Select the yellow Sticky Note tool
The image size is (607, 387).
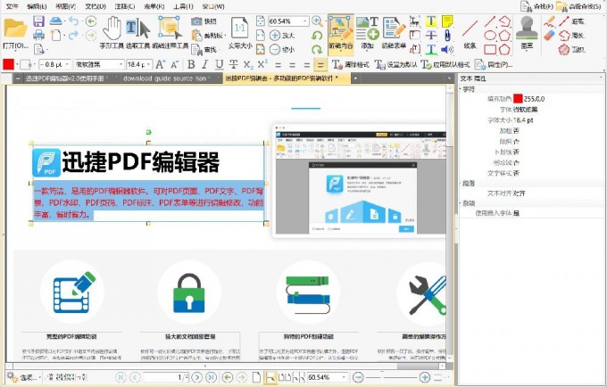[x=447, y=21]
